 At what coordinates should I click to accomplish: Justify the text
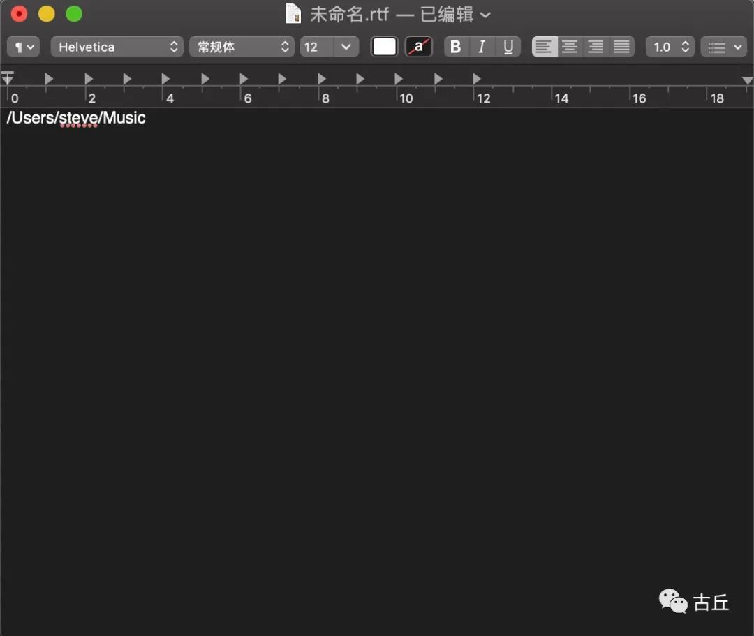point(622,47)
